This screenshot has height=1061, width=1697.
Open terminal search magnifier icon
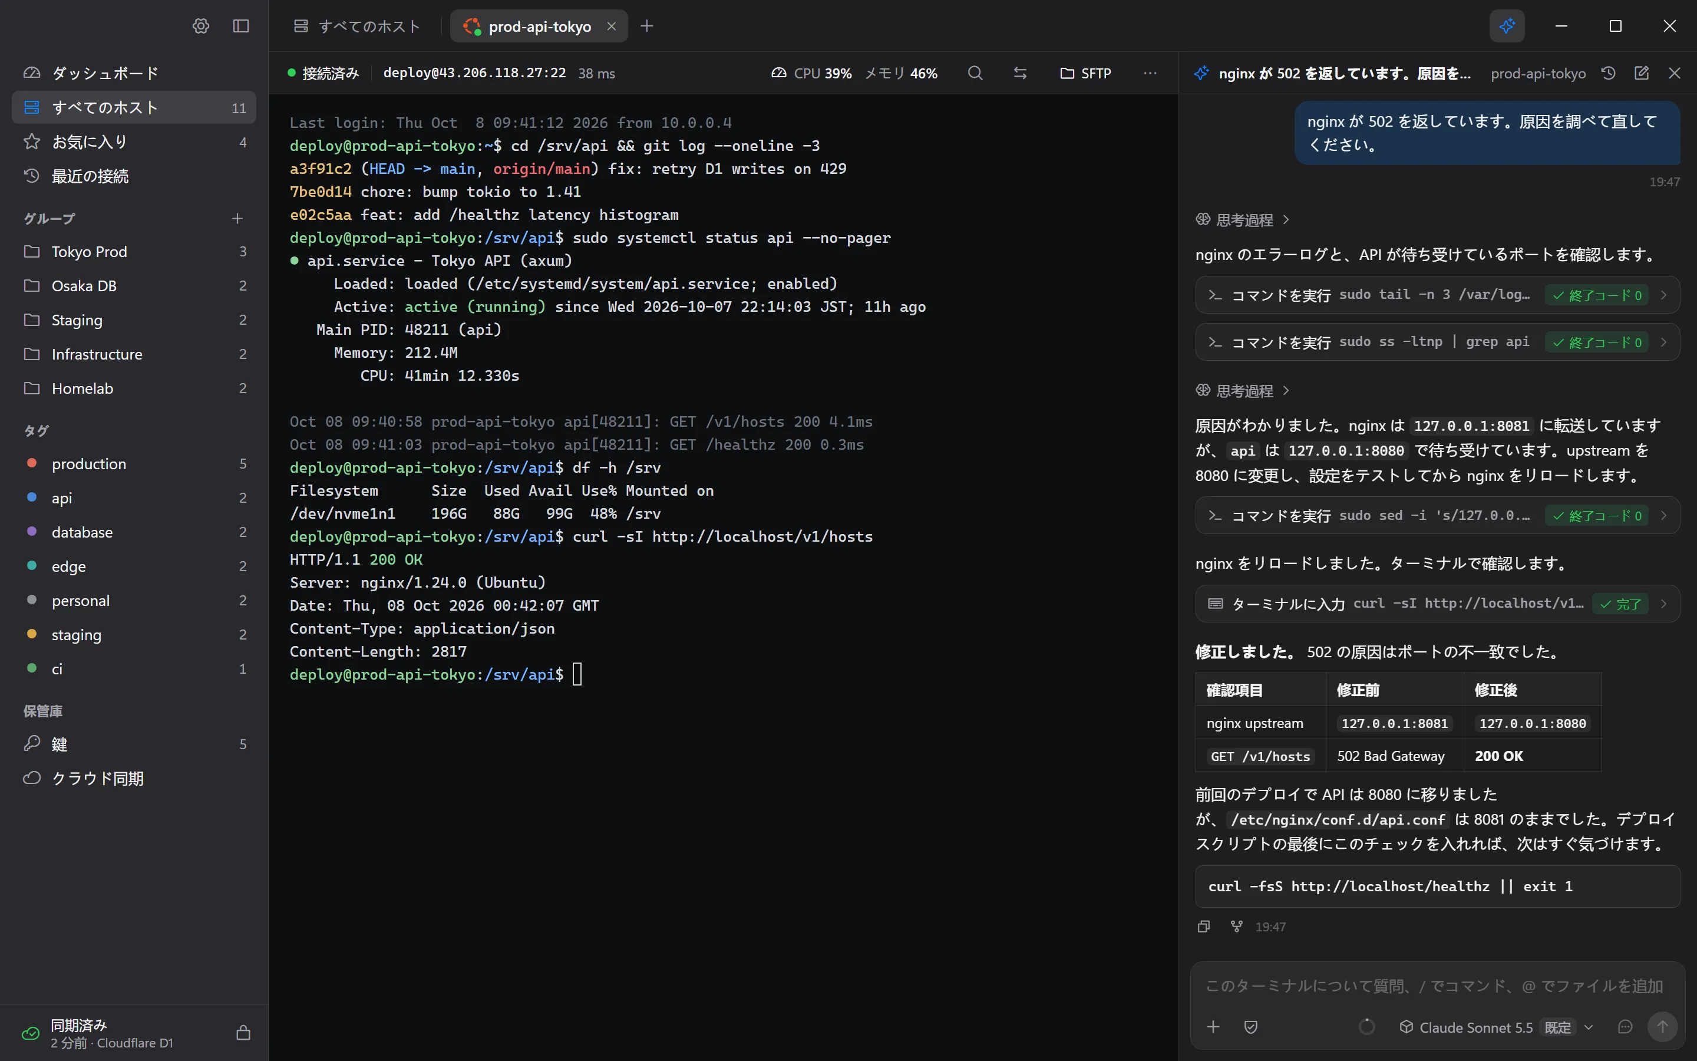(975, 73)
